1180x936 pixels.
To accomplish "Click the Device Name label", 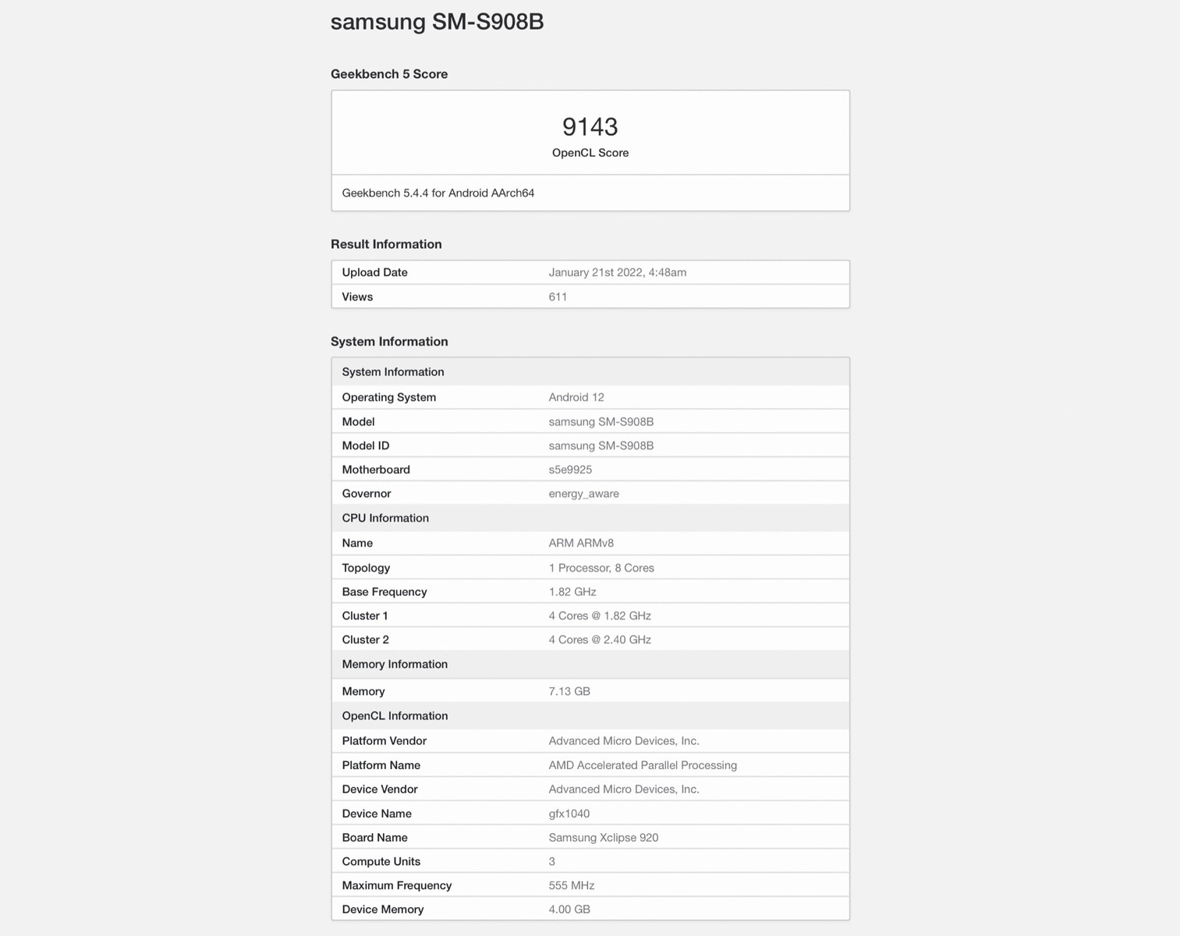I will (x=377, y=814).
